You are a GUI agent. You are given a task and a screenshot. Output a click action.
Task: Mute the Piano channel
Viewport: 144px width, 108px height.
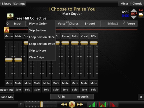tap(65, 83)
